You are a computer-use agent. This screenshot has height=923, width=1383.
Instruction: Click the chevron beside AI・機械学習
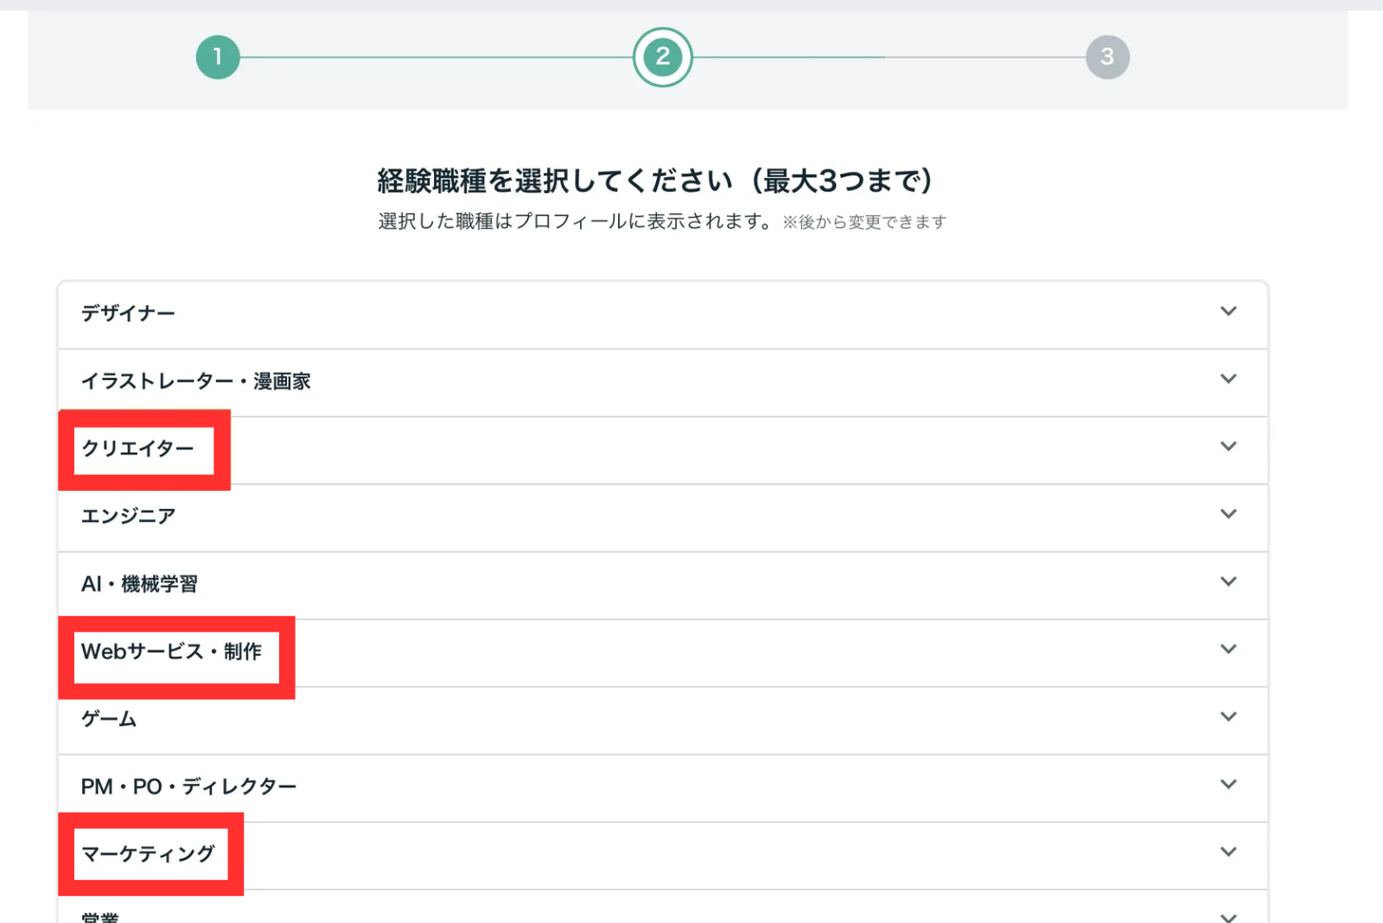[1228, 582]
